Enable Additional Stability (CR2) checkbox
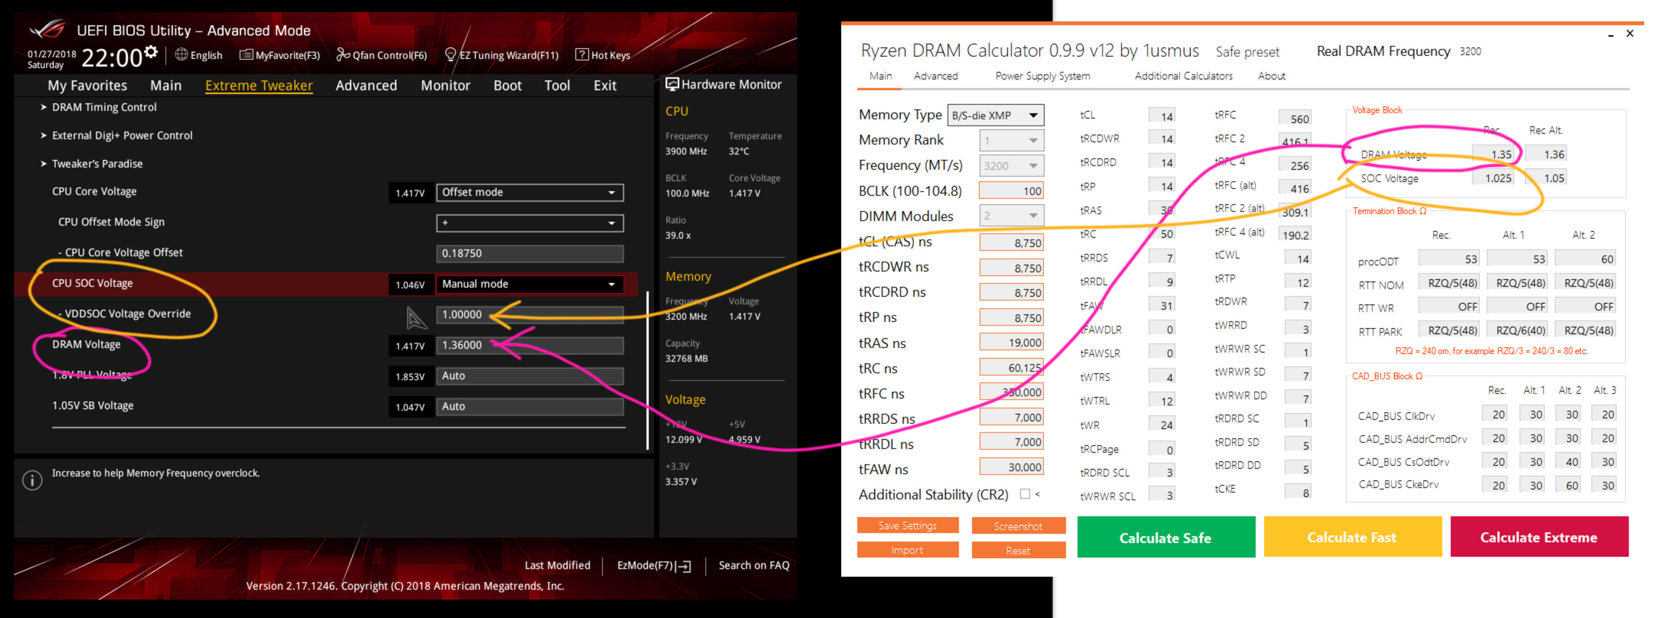This screenshot has width=1661, height=618. click(1025, 494)
